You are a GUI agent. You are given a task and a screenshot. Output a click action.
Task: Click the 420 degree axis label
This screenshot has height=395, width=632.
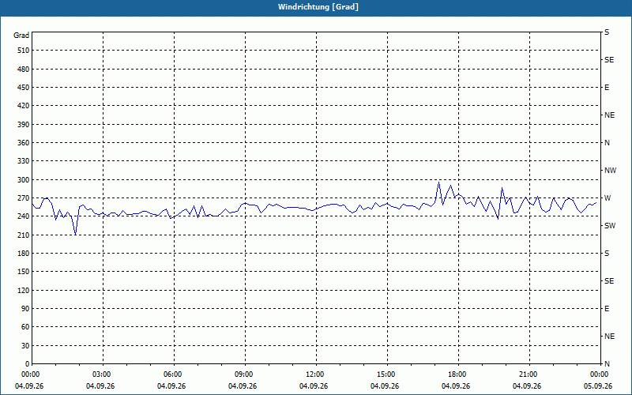(23, 106)
